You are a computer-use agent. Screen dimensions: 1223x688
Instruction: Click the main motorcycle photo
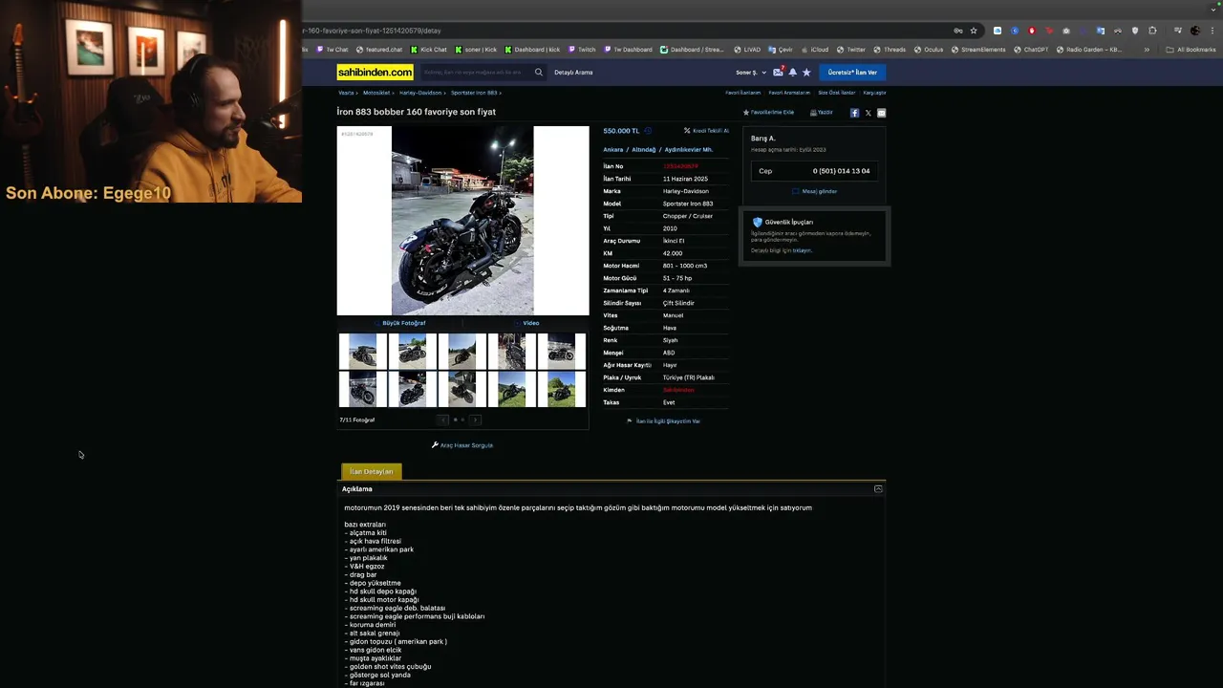point(462,221)
